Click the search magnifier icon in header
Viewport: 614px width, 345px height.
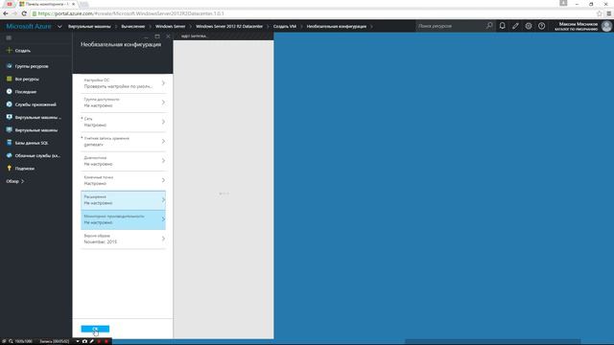coord(489,26)
